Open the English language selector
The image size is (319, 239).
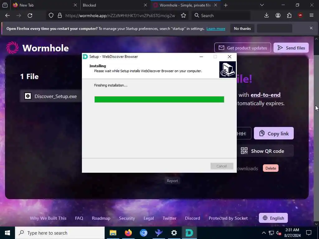(273, 218)
